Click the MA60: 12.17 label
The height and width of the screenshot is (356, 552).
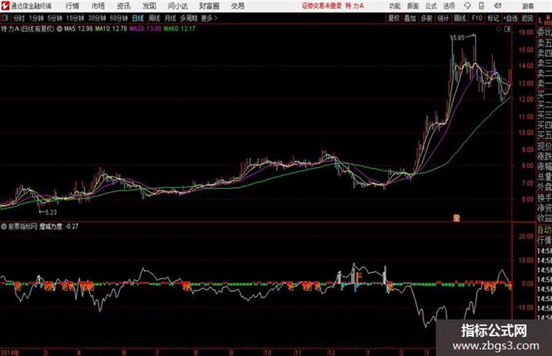(x=179, y=29)
